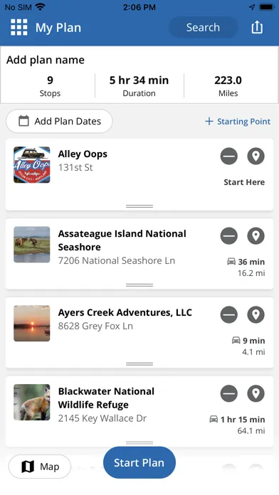Tap the pin icon for Blackwater Wildlife Refuge
The width and height of the screenshot is (279, 495).
[x=256, y=393]
